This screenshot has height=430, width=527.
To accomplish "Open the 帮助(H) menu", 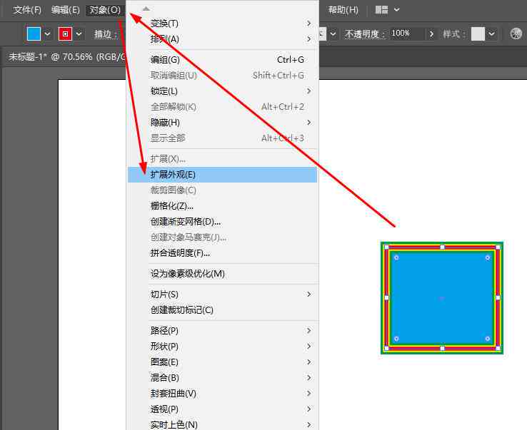I will (343, 10).
